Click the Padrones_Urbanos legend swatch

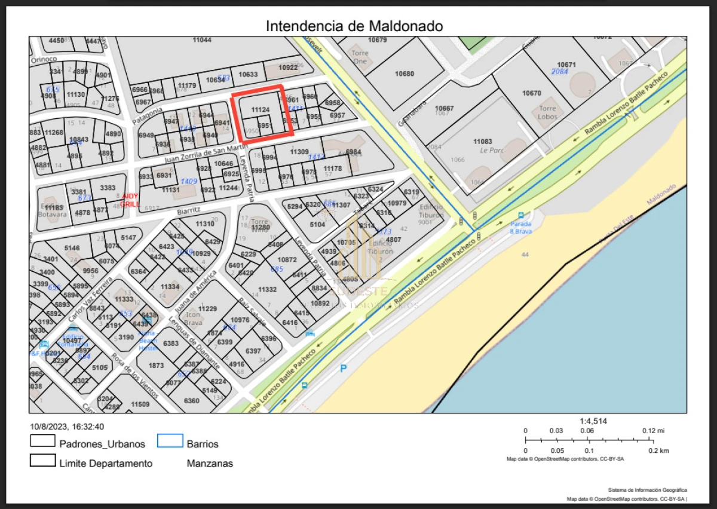click(x=42, y=441)
